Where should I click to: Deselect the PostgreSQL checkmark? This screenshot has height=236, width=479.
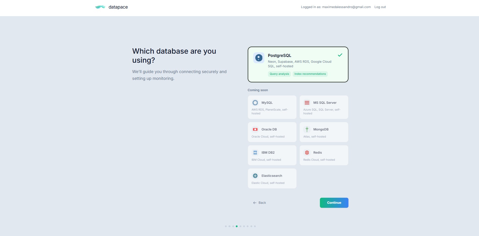tap(340, 55)
